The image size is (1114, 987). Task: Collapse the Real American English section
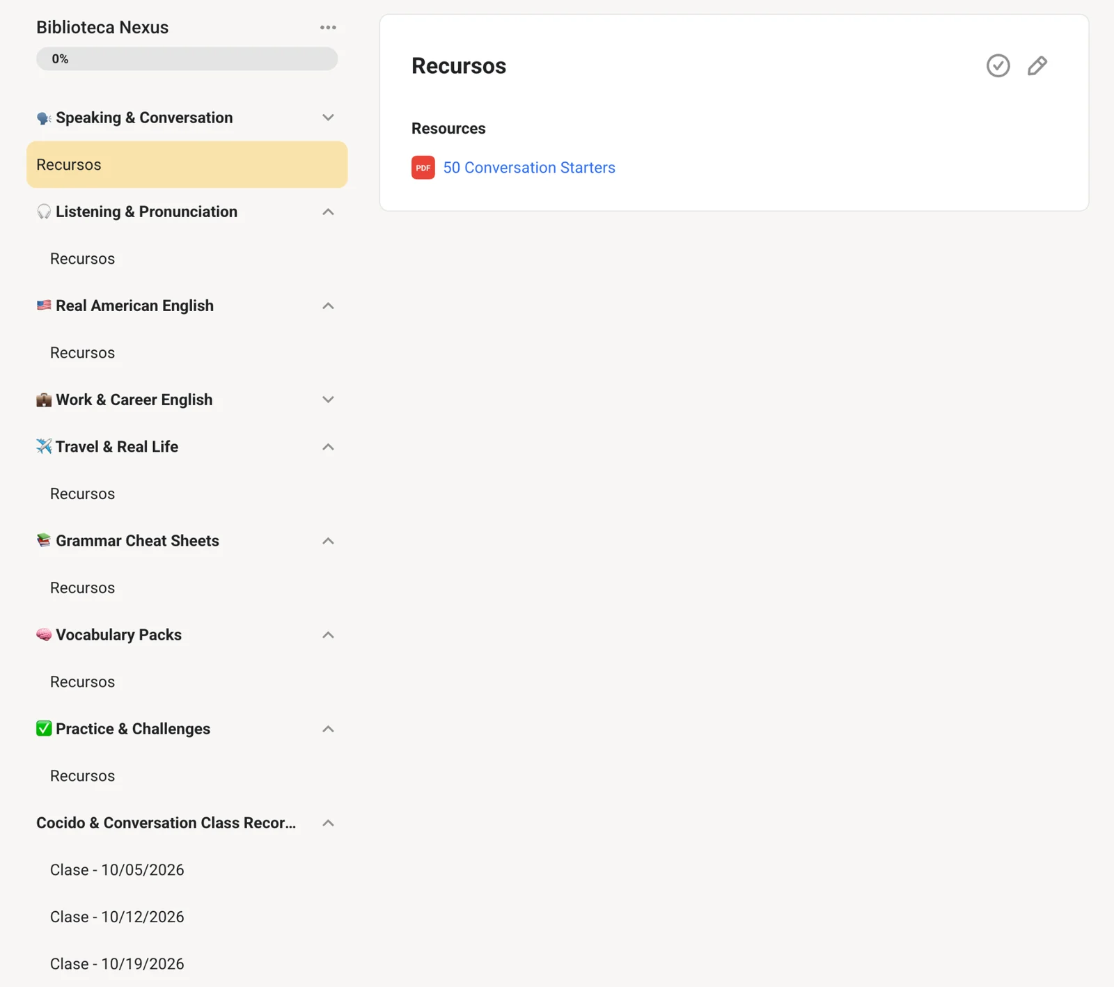[x=328, y=306]
